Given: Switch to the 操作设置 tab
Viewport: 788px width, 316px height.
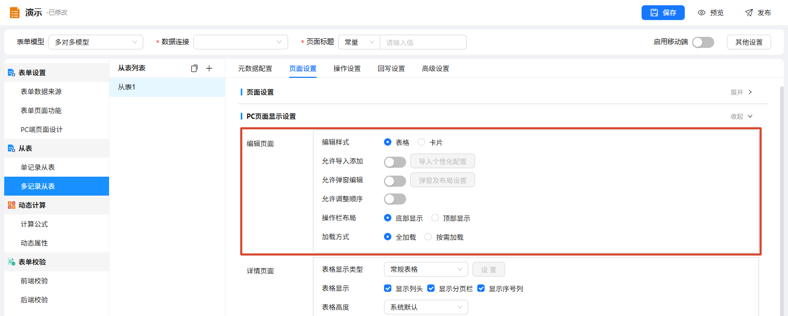Looking at the screenshot, I should pyautogui.click(x=347, y=68).
